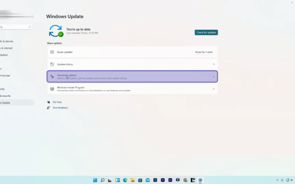Click the Settings gear on taskbar
The width and height of the screenshot is (295, 184).
[200, 180]
